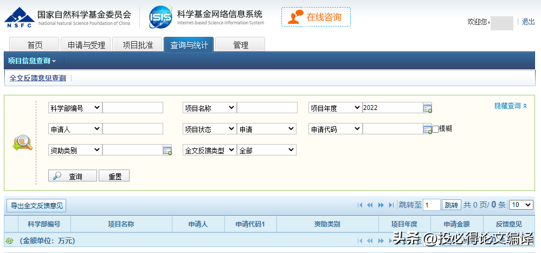Open the 项目年度 field-type dropdown
Screen dimensions: 541x253
336,108
